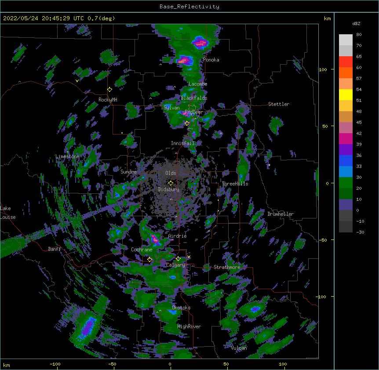This screenshot has width=379, height=370.
Task: Click the Airdrie label
Action: 178,236
